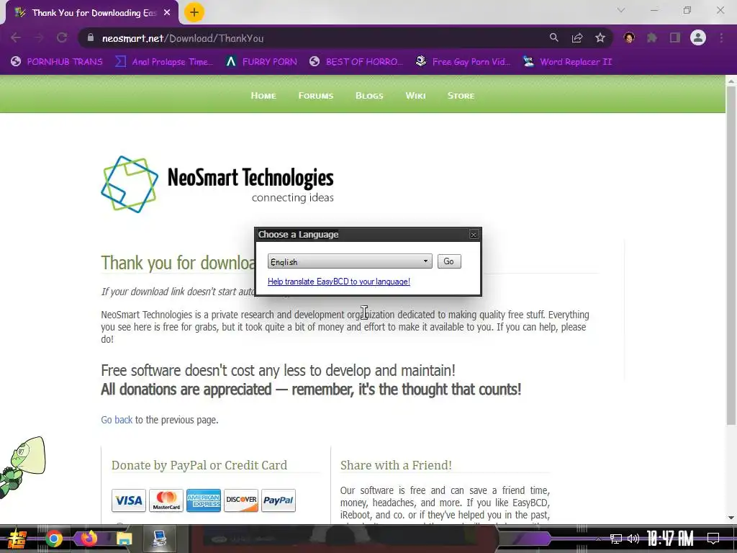The width and height of the screenshot is (737, 553).
Task: Open the extensions puzzle icon
Action: (652, 37)
